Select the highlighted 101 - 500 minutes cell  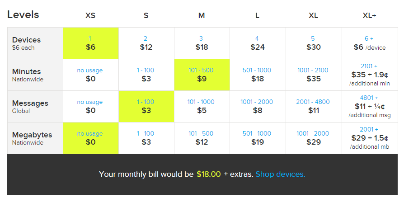point(202,75)
